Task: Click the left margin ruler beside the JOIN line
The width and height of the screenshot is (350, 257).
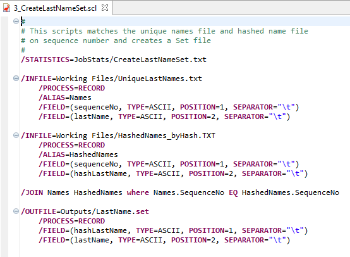Action: [4, 192]
